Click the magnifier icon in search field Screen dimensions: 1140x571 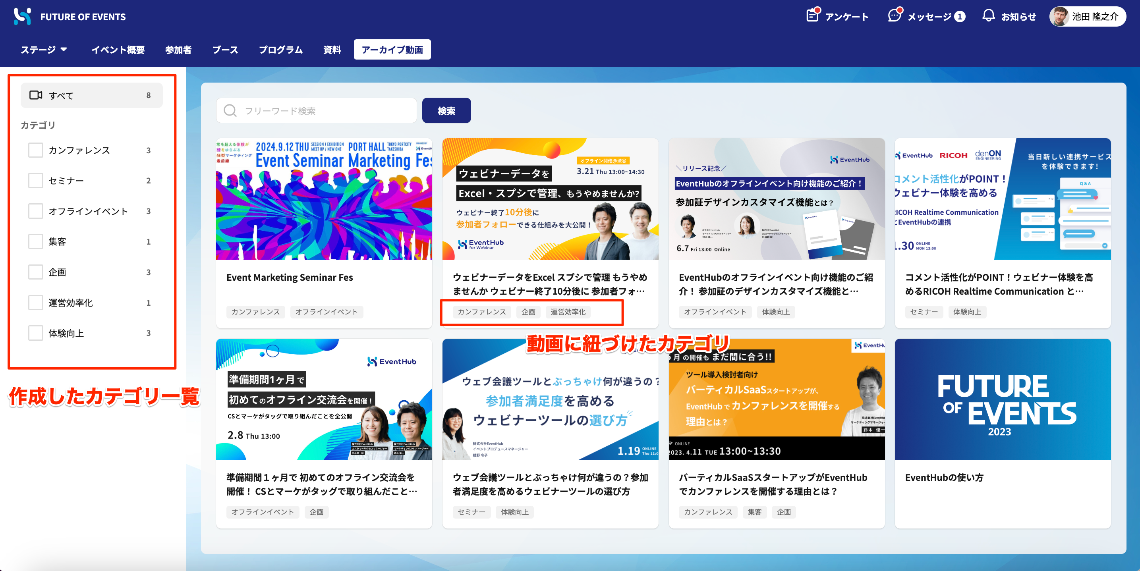[230, 110]
